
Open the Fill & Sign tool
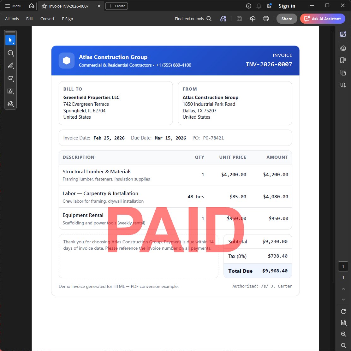[x=10, y=104]
